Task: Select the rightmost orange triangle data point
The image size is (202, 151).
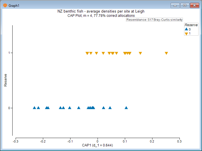Action: [x=166, y=53]
